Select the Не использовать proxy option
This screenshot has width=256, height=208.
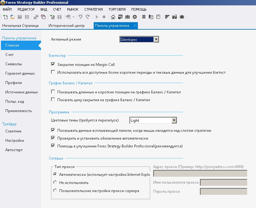coord(55,182)
